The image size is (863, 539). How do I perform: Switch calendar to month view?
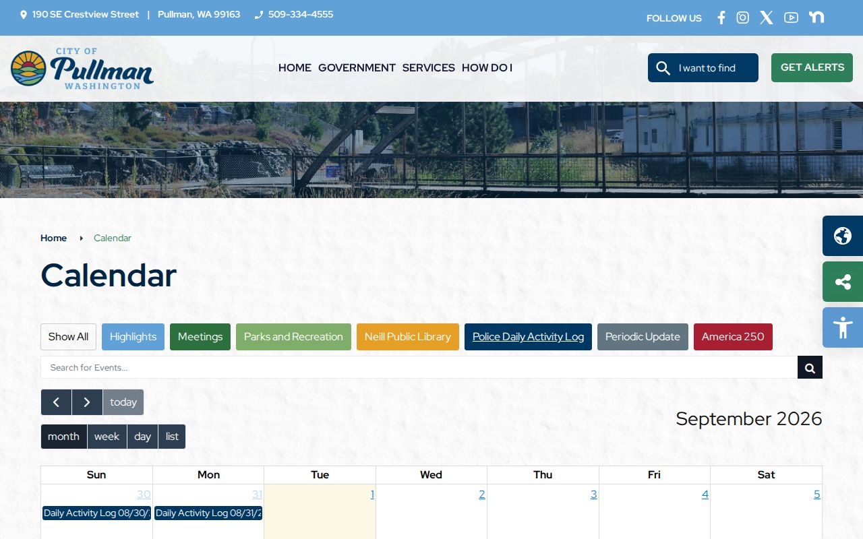64,437
